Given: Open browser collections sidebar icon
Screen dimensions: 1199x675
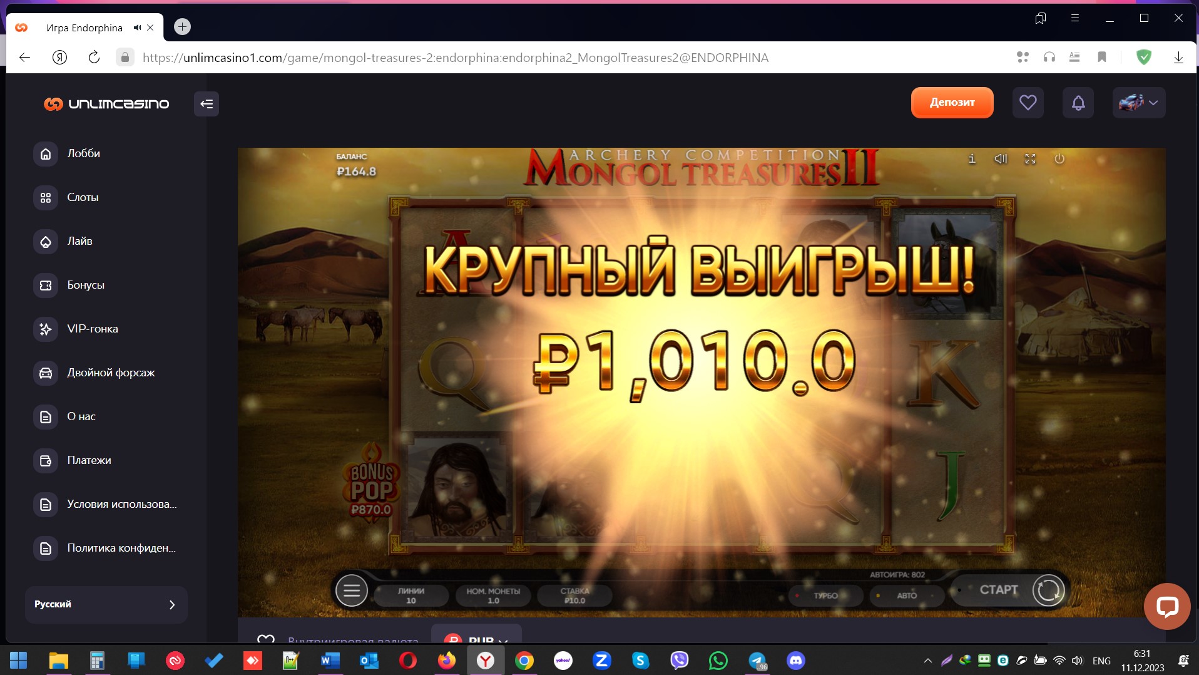Looking at the screenshot, I should pos(1041,18).
